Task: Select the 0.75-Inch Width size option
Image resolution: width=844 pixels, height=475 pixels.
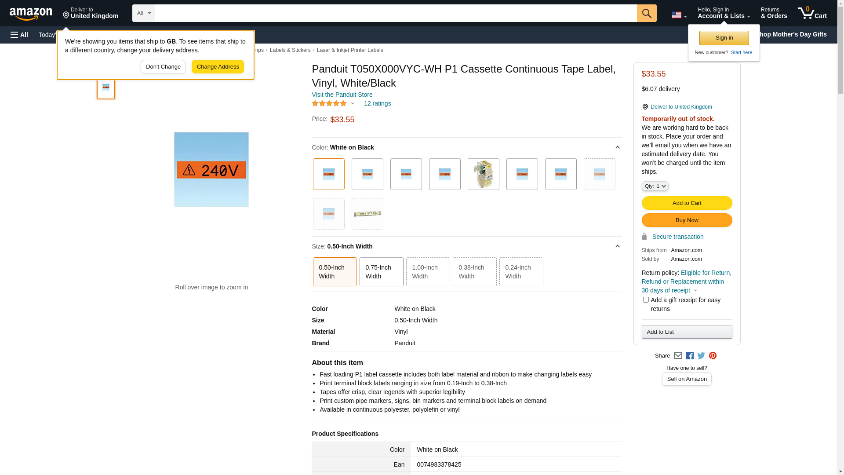Action: [x=381, y=272]
